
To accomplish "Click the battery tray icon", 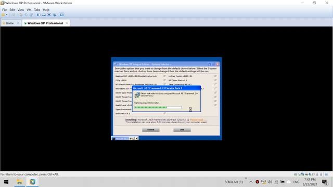I will click(x=282, y=182).
